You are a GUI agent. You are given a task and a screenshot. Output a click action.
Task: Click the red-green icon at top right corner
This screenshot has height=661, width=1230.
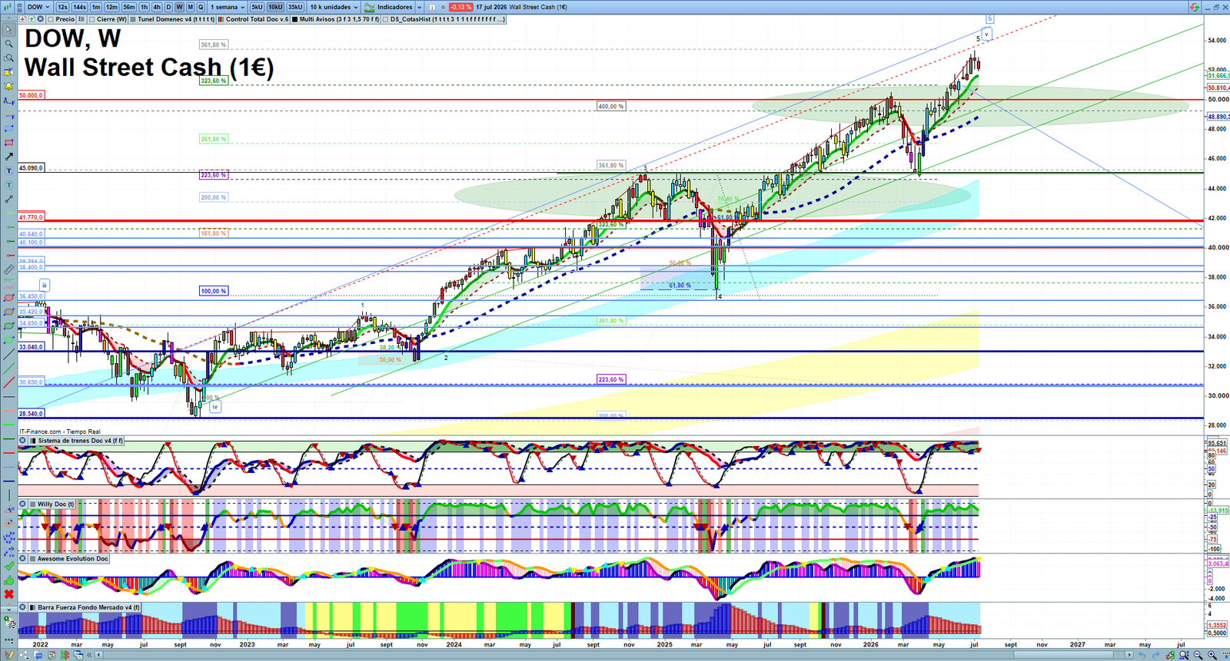point(1195,7)
